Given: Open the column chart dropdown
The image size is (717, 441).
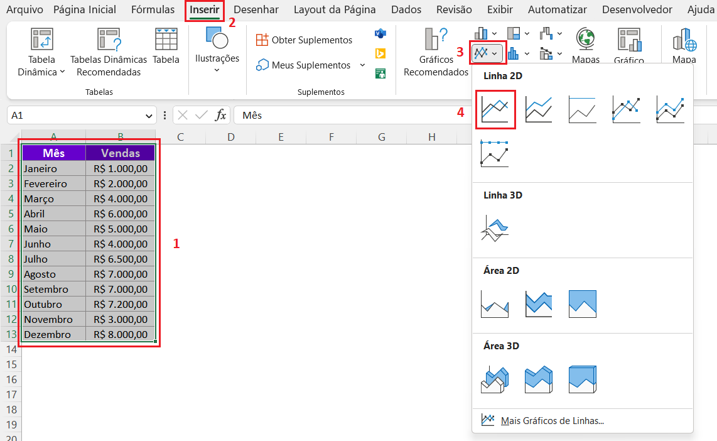Looking at the screenshot, I should point(495,33).
